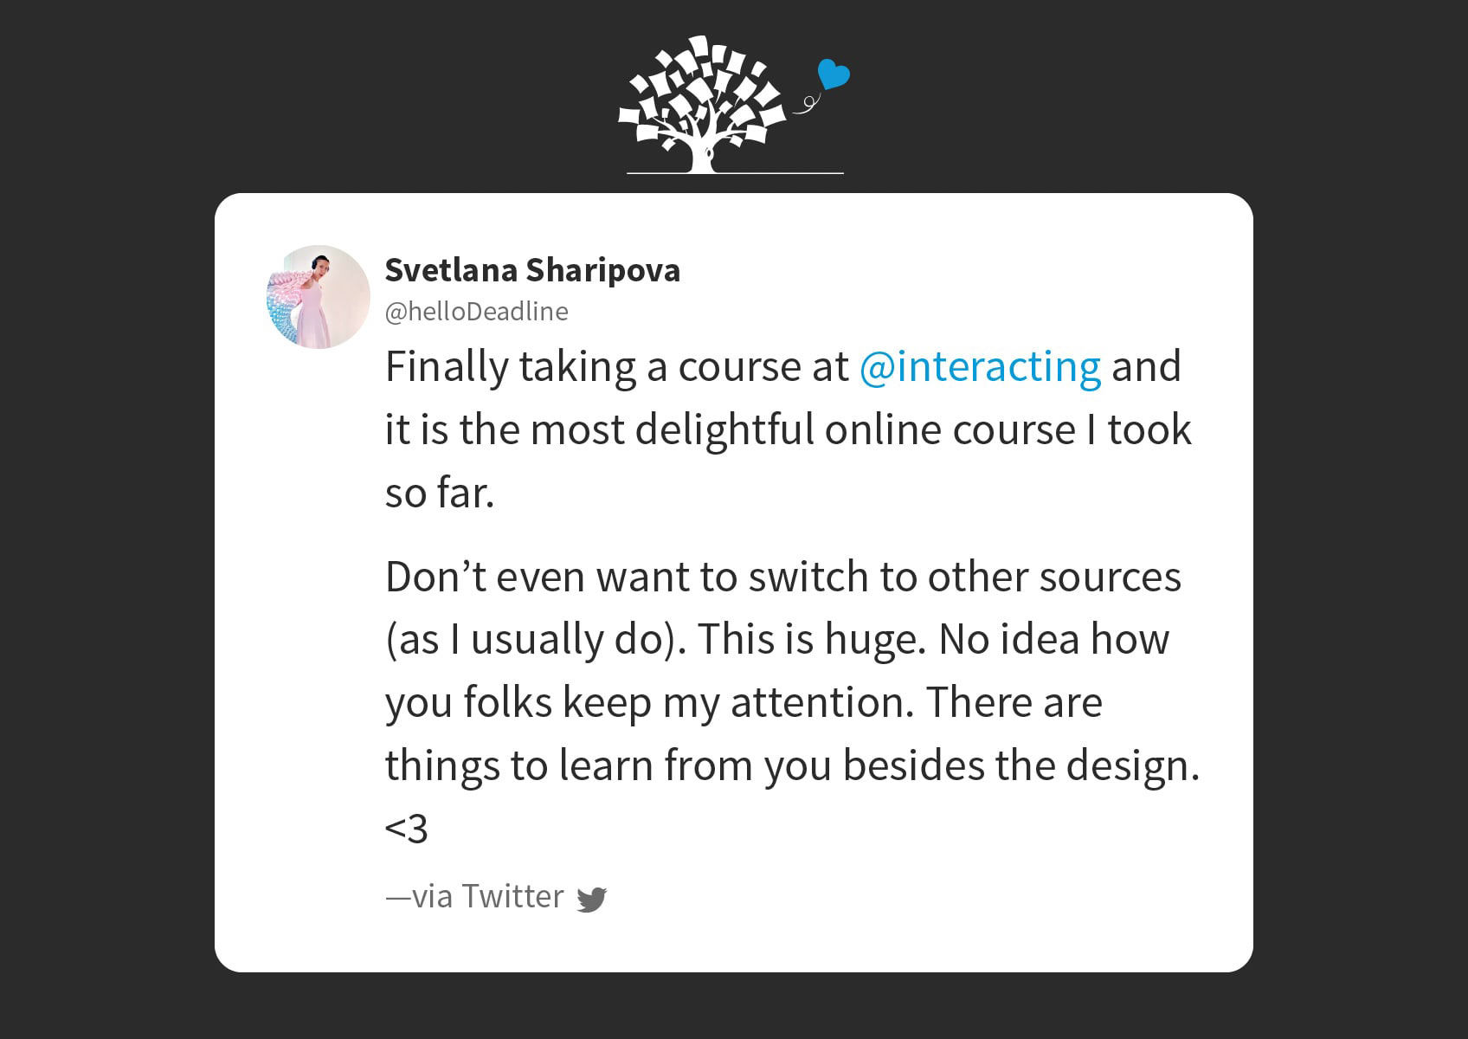Click the Twitter bird icon

[592, 900]
